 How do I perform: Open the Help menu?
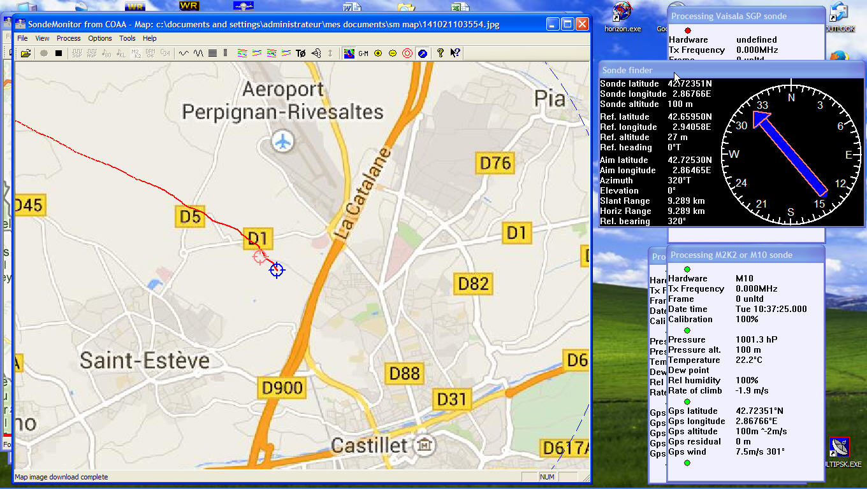click(x=150, y=38)
